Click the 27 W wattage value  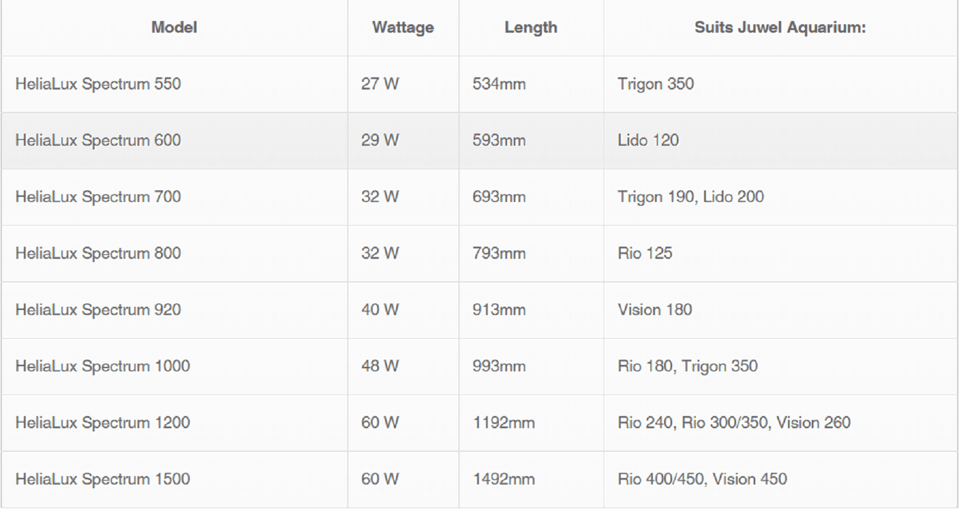tap(380, 84)
